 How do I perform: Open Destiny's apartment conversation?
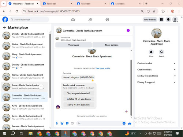(25, 66)
